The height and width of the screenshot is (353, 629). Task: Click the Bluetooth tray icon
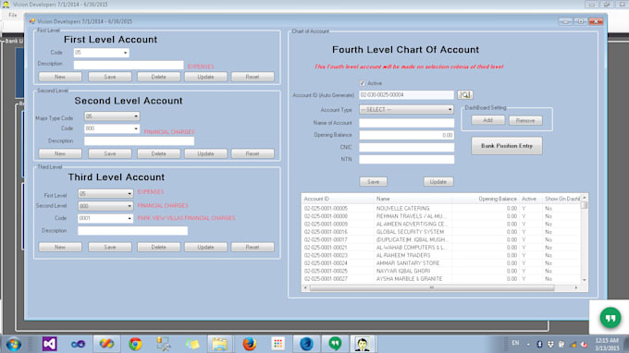tap(539, 344)
